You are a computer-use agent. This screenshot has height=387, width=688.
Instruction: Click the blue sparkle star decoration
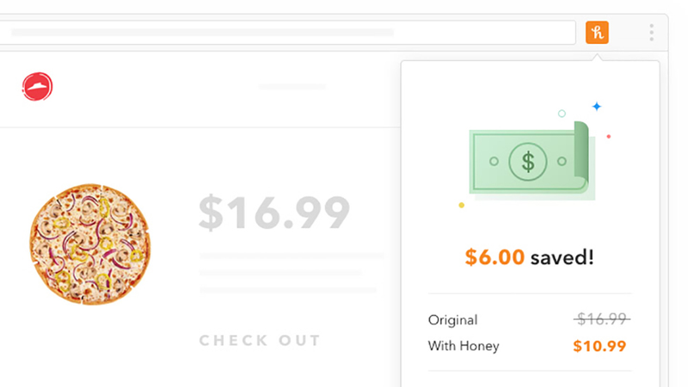[x=597, y=106]
